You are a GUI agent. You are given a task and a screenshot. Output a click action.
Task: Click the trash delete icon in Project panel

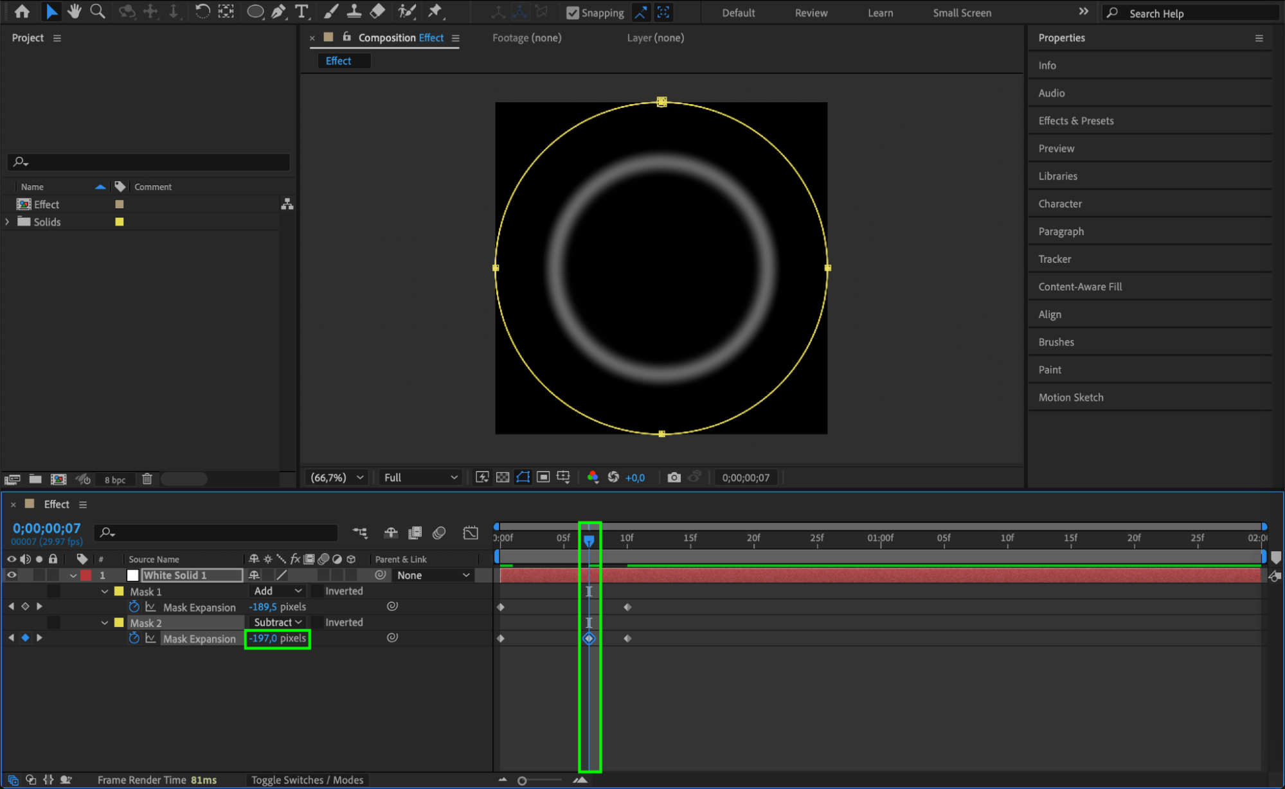[x=147, y=479]
